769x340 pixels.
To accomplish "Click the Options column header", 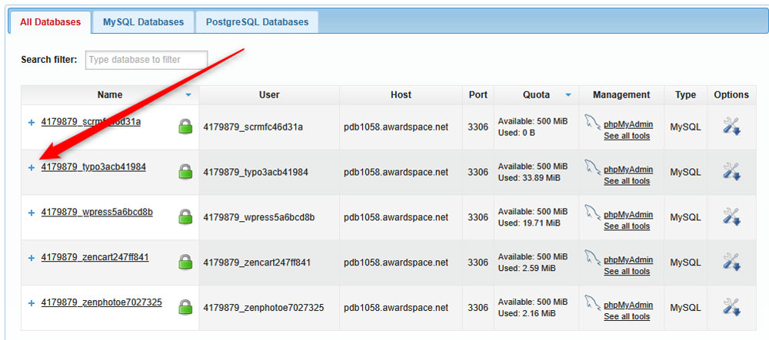I will (x=731, y=95).
